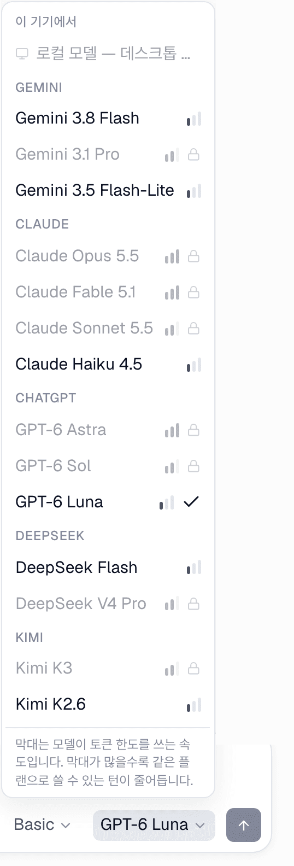Select DeepSeek Flash model
The width and height of the screenshot is (294, 866).
[108, 568]
